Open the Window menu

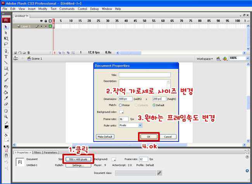(x=107, y=9)
